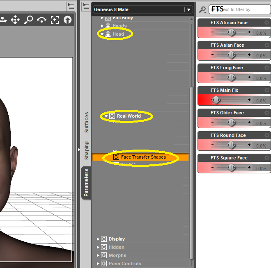This screenshot has height=268, width=271.
Task: Click the FTS Main Fix 0.0% value
Action: pyautogui.click(x=261, y=101)
